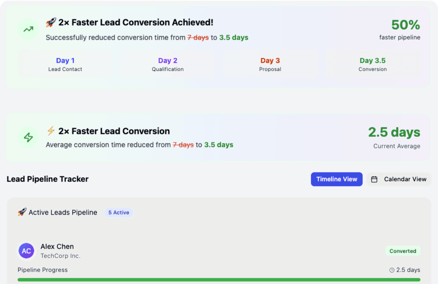Toggle the 5 Active leads badge
The width and height of the screenshot is (438, 284).
[119, 212]
